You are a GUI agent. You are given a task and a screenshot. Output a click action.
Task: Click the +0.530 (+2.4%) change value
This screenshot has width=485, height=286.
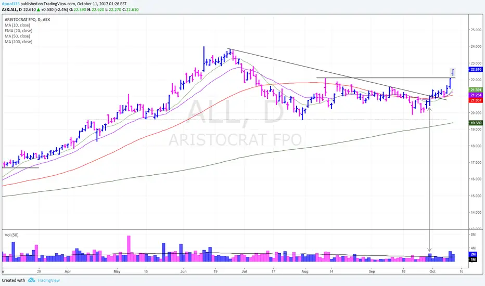[x=55, y=9]
